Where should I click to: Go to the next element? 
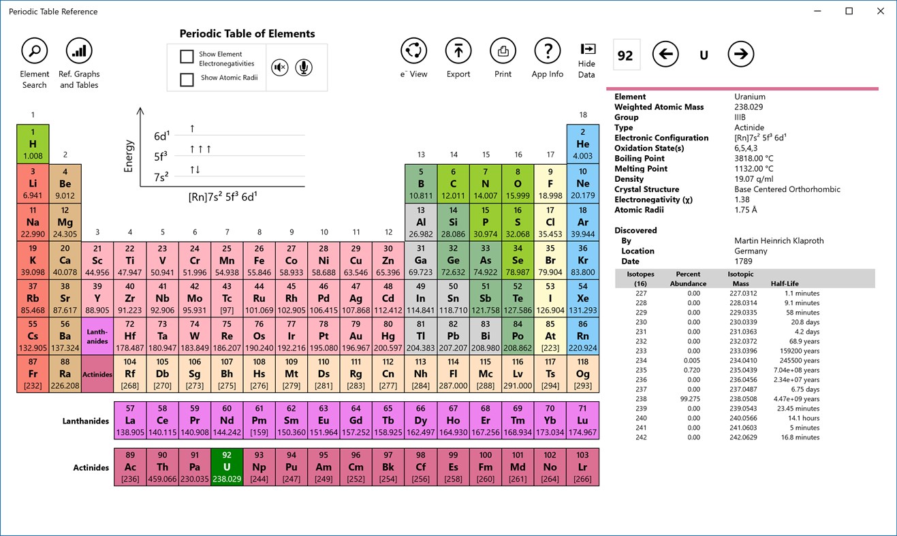[x=740, y=54]
